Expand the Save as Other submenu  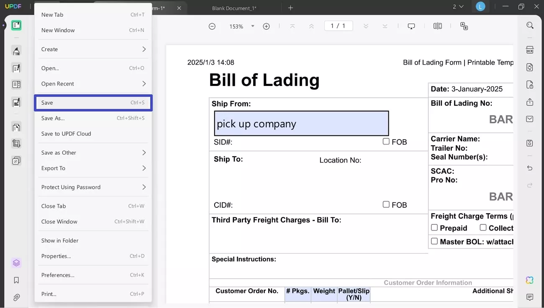[93, 153]
